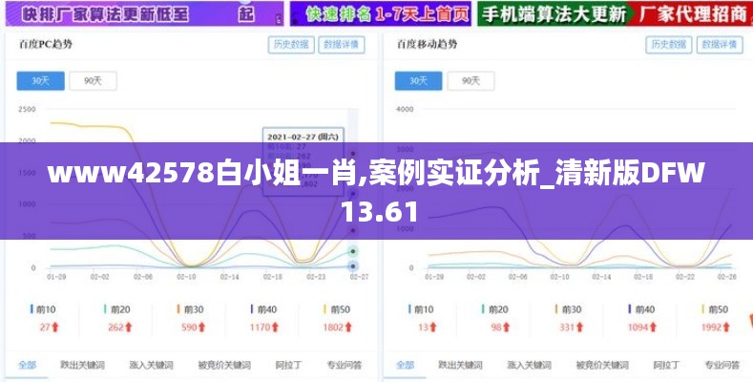The height and width of the screenshot is (382, 753).
Task: Click the 1992 value under mobile 前50
Action: pos(711,328)
